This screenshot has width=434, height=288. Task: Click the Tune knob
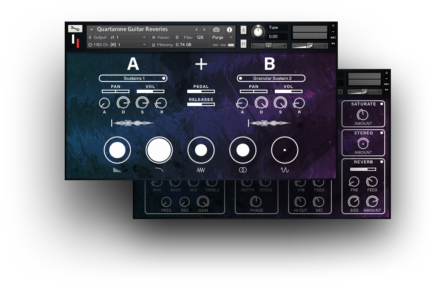[258, 32]
